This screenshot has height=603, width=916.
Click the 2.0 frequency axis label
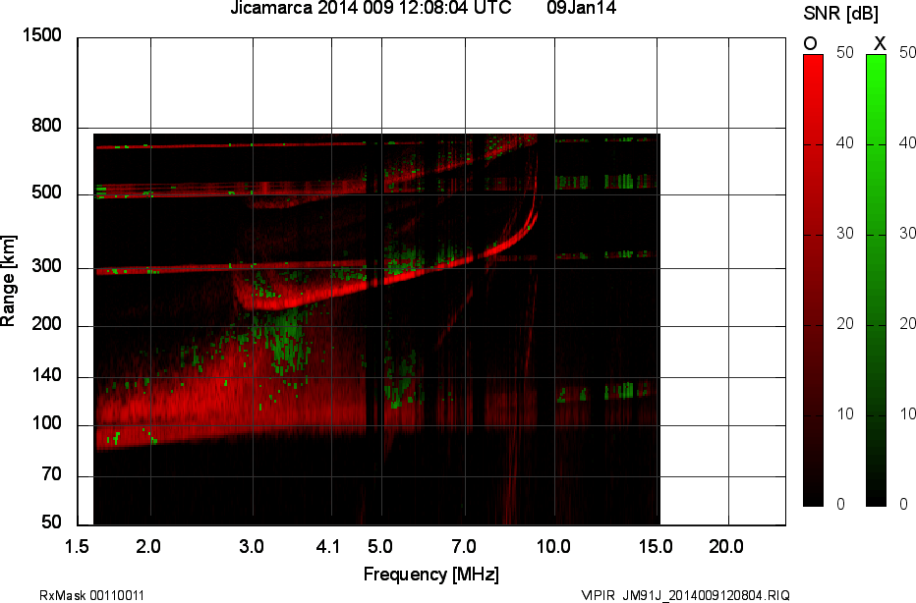[147, 547]
